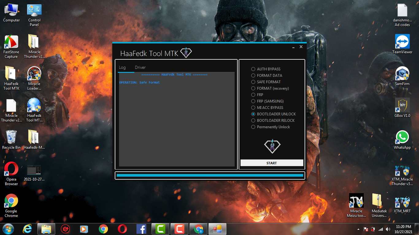Viewport: 419px width, 235px height.
Task: Choose the SAFE FORMAT radio button
Action: pyautogui.click(x=266, y=82)
